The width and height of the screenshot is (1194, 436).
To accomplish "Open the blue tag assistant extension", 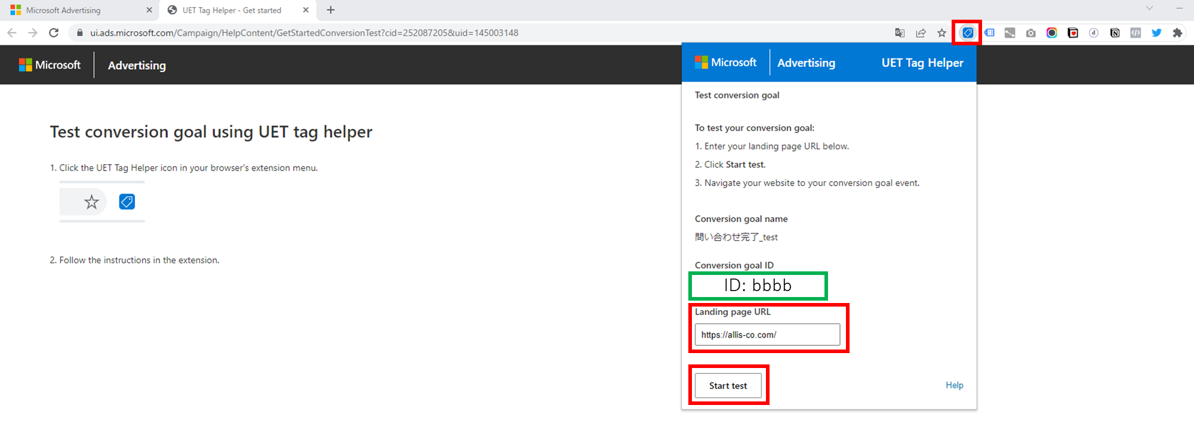I will pyautogui.click(x=989, y=33).
